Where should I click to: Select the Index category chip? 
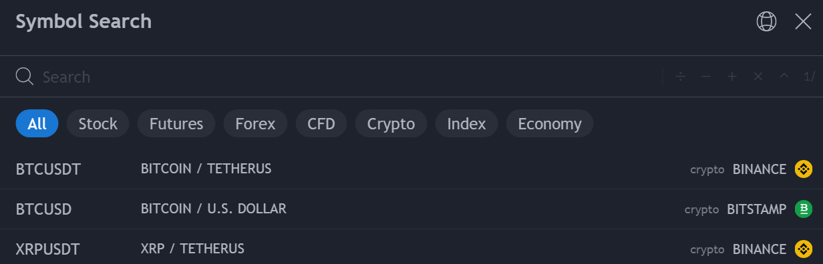[x=466, y=123]
